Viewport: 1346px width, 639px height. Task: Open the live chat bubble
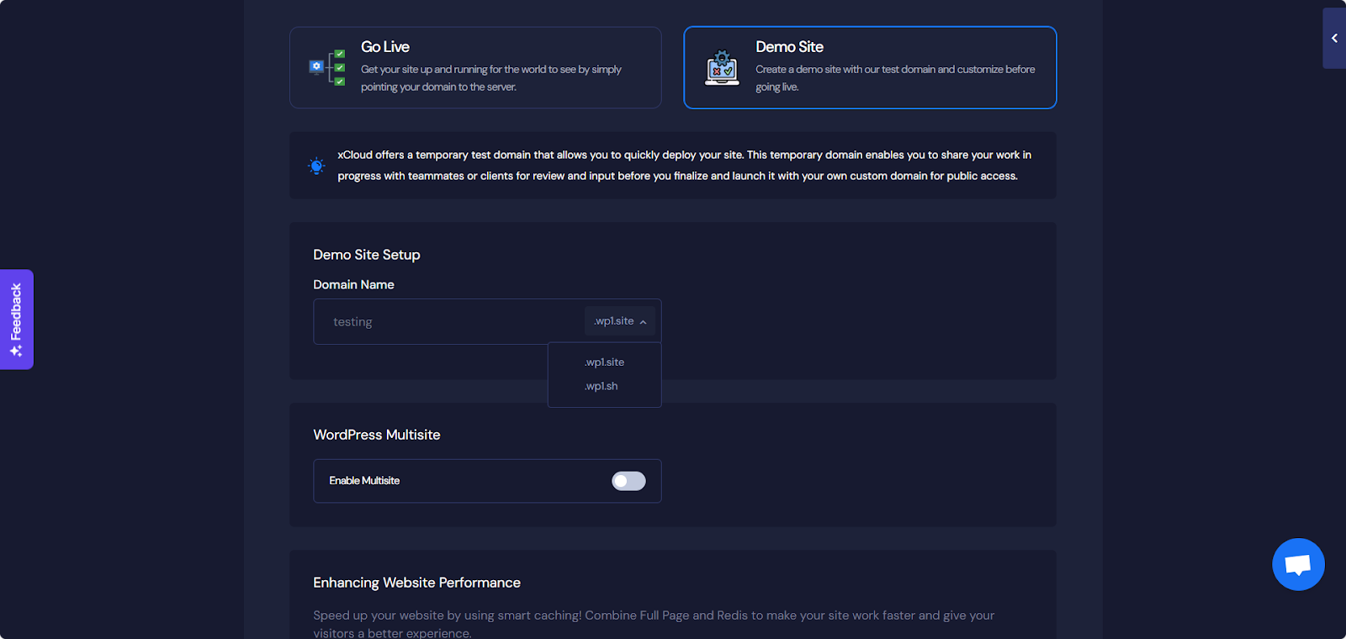click(x=1298, y=564)
